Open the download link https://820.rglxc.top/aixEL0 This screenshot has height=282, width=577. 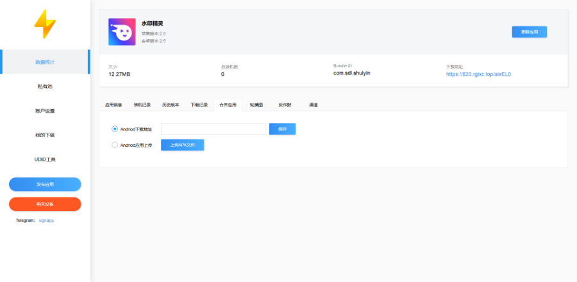(x=478, y=74)
